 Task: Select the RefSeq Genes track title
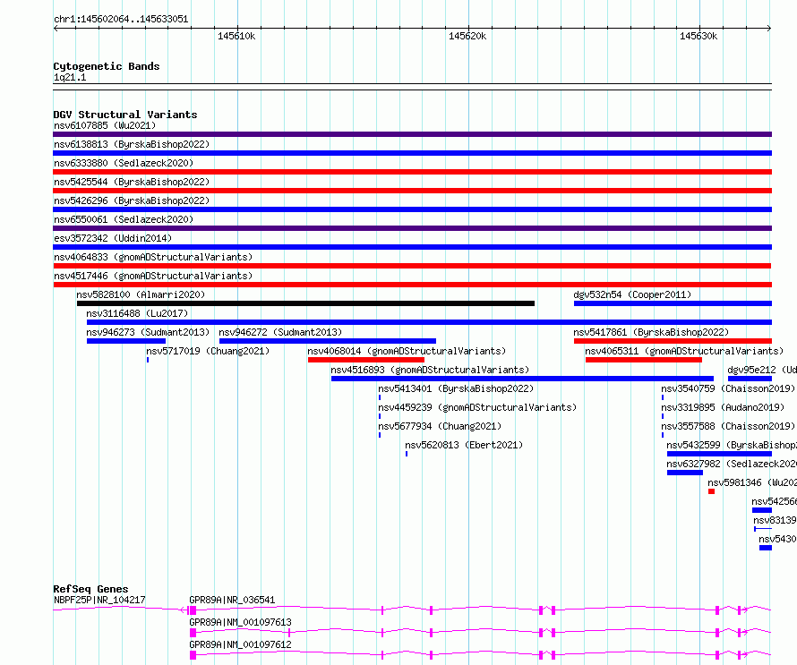[90, 589]
